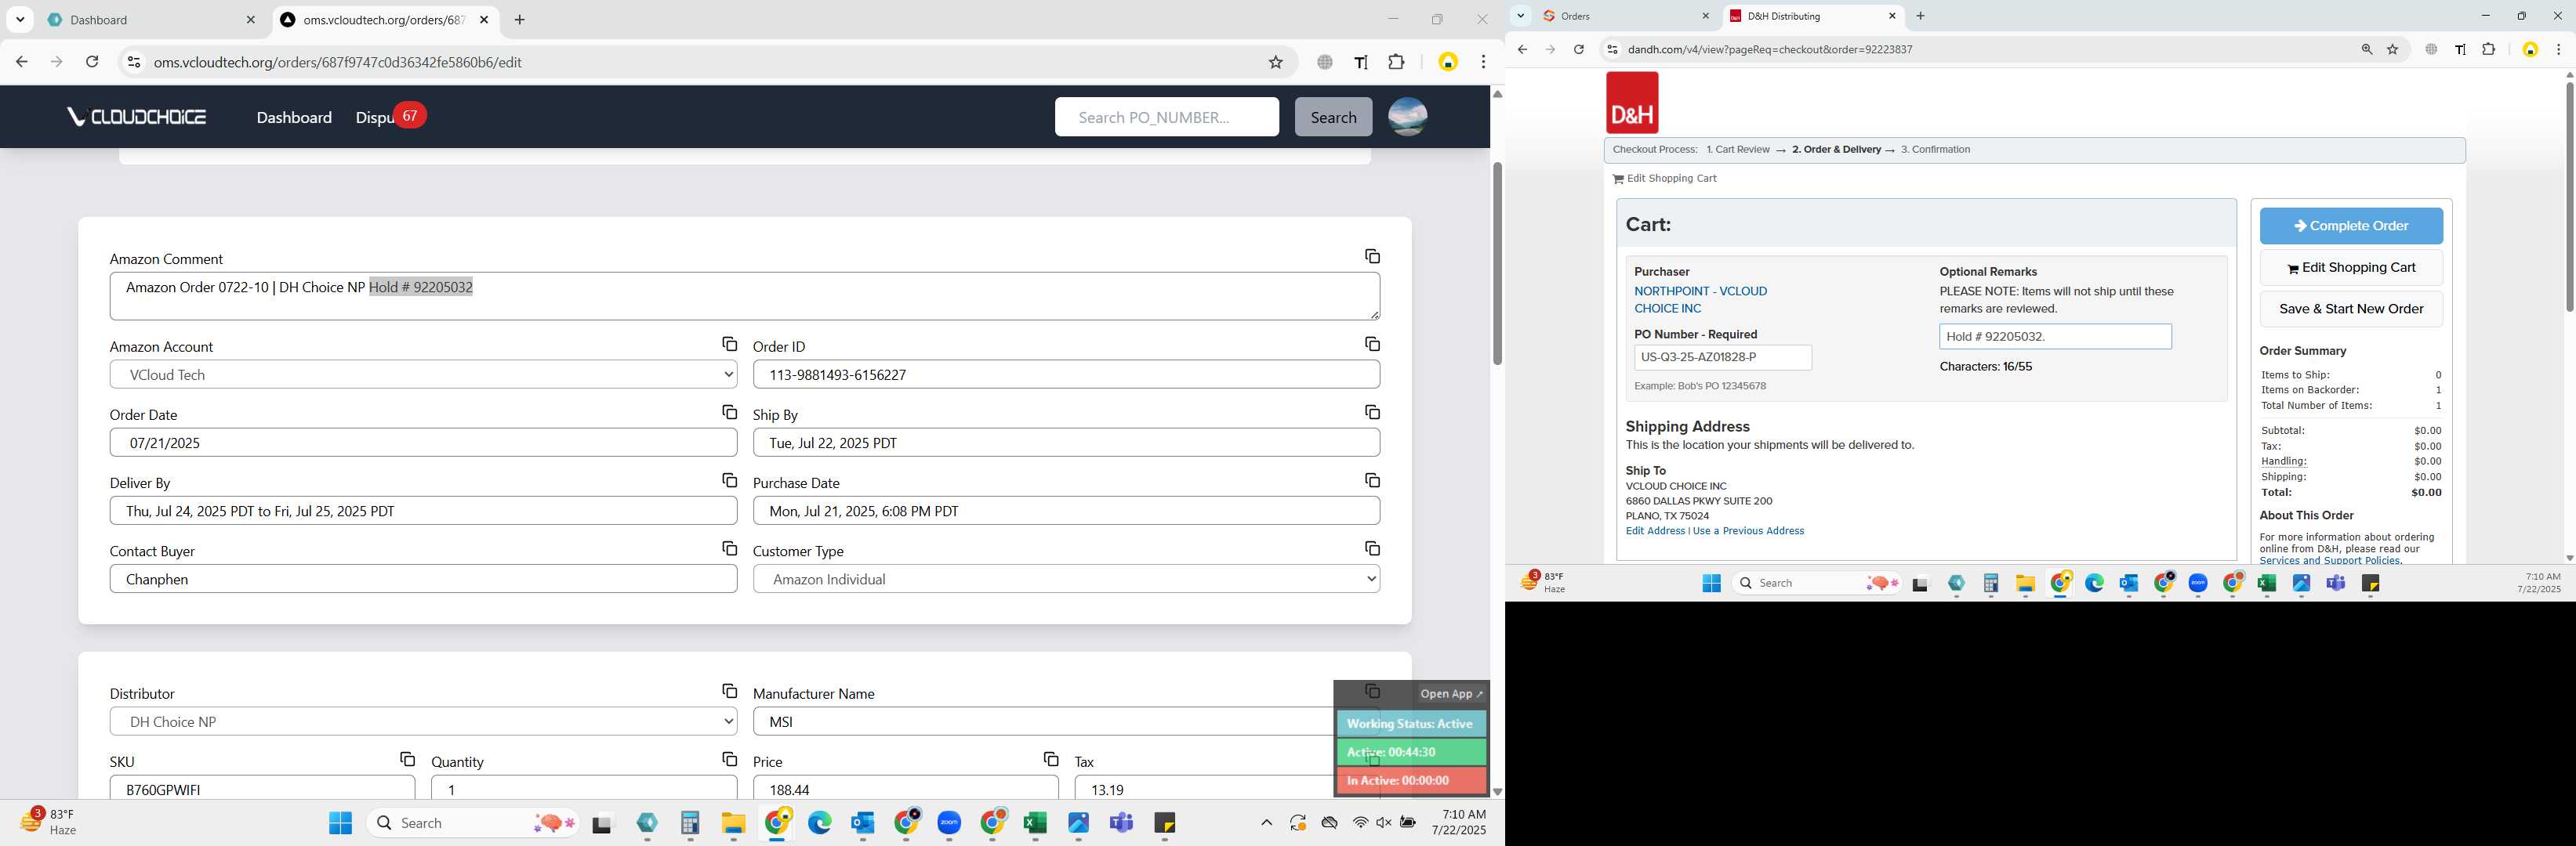Click Complete Order on D&H checkout

coord(2350,226)
